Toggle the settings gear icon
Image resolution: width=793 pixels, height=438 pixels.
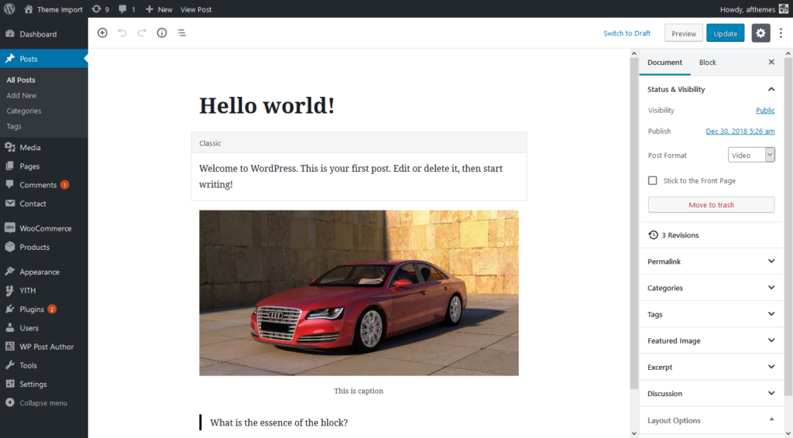(x=760, y=33)
